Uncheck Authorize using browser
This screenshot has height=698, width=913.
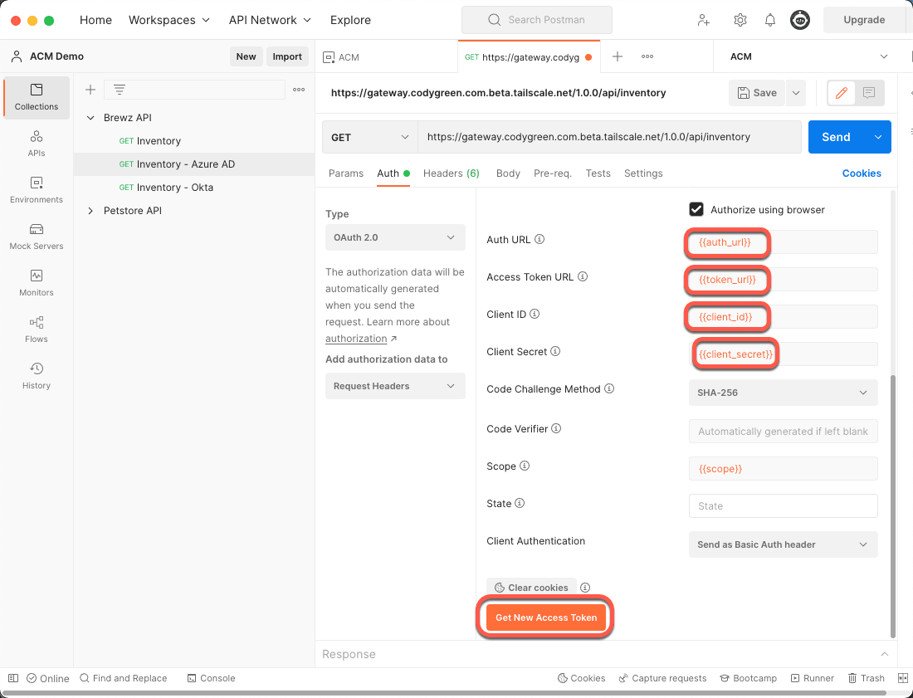[696, 209]
